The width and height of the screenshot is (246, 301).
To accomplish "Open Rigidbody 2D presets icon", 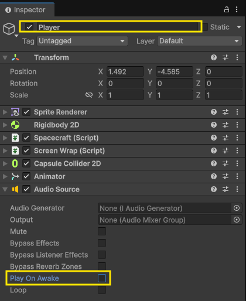I will [225, 125].
